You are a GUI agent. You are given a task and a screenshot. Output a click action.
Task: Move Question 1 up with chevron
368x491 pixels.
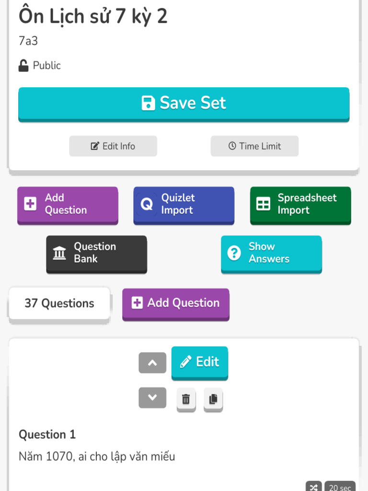(152, 363)
